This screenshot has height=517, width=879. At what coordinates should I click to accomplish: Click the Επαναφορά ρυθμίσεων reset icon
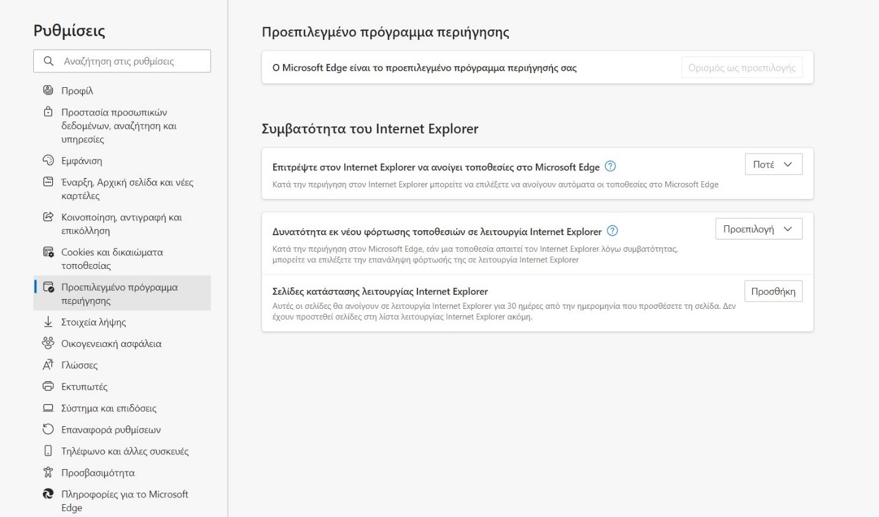(x=48, y=429)
